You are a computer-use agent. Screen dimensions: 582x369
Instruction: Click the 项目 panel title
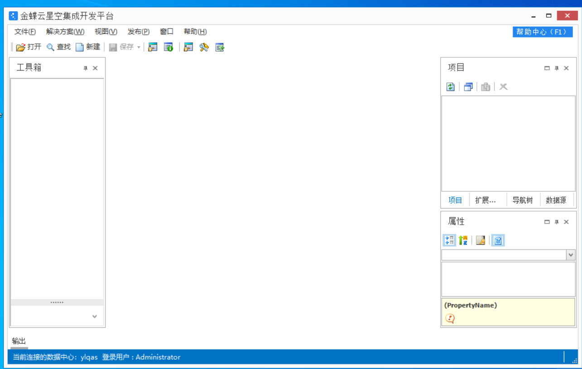(456, 67)
